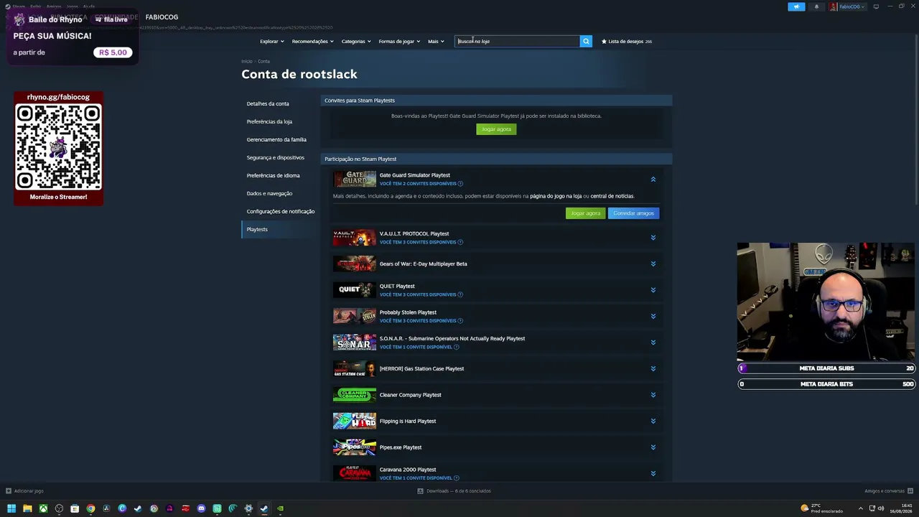Image resolution: width=919 pixels, height=517 pixels.
Task: Focus the Buscar na loja search field
Action: [x=517, y=41]
